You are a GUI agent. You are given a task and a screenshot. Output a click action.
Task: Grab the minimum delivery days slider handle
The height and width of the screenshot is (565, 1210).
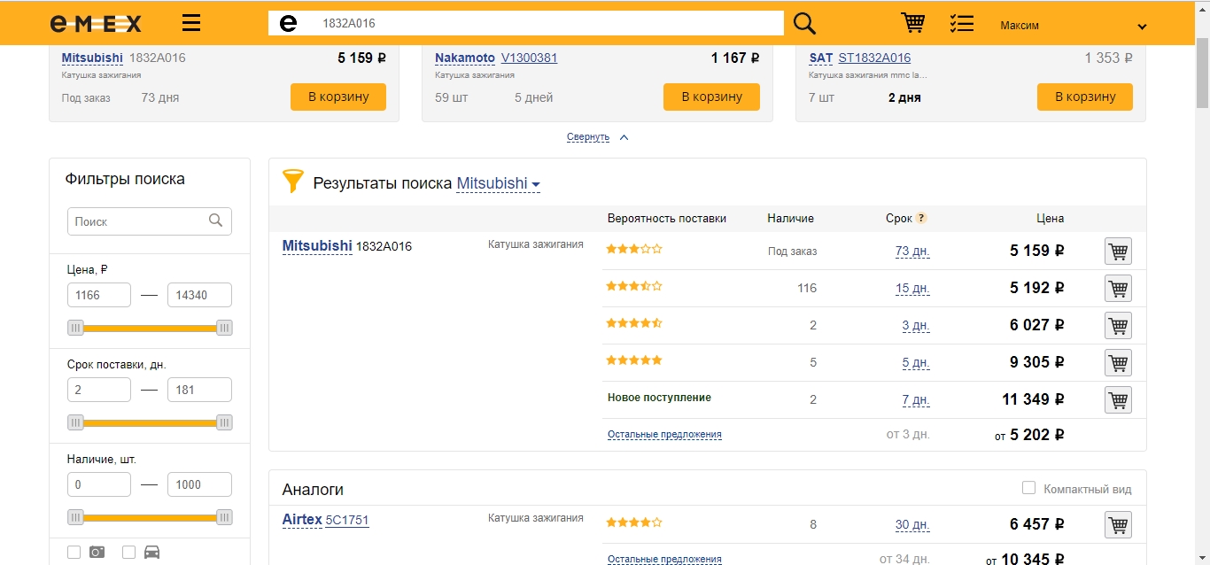[75, 422]
